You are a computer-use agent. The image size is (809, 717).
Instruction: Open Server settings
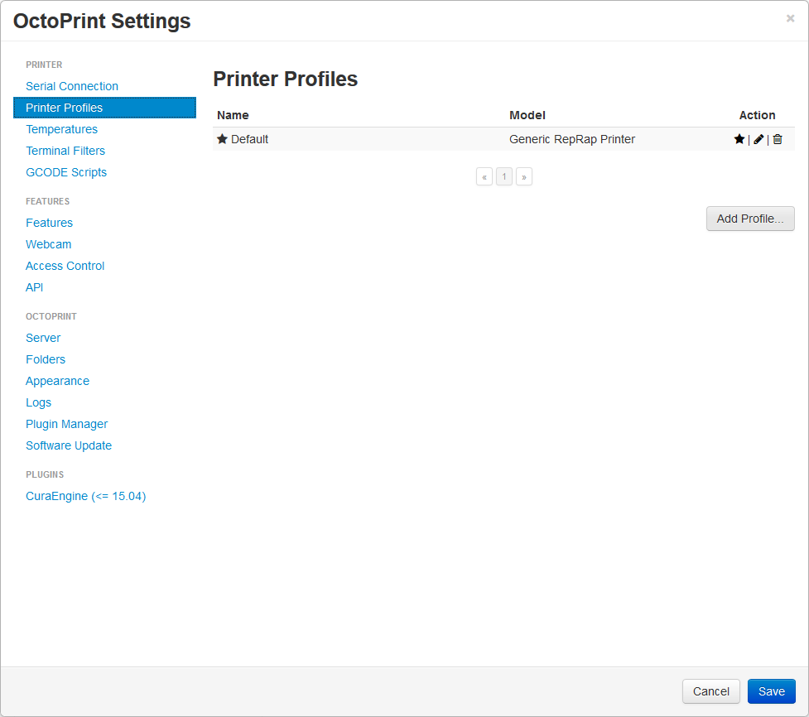pyautogui.click(x=43, y=338)
